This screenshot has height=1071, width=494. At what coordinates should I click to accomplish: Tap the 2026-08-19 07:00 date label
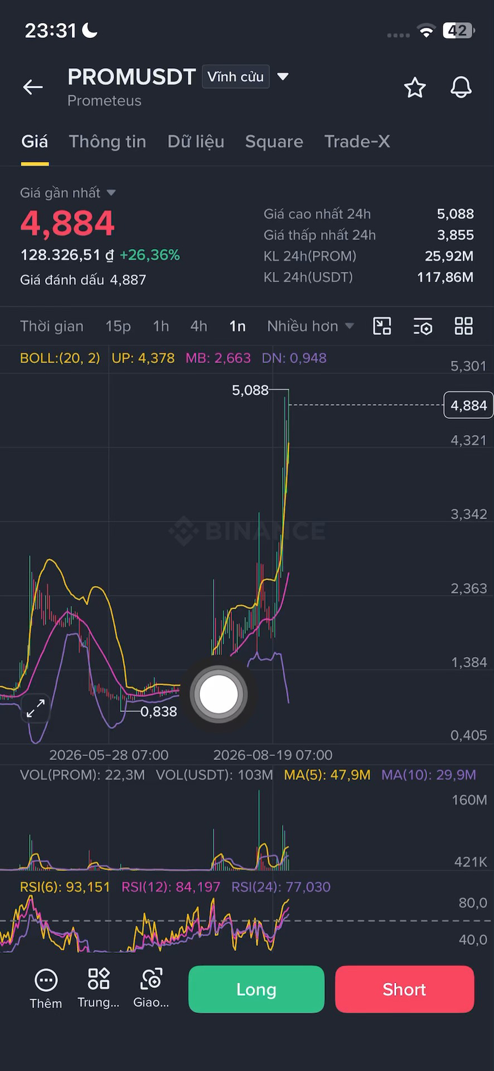click(x=273, y=755)
